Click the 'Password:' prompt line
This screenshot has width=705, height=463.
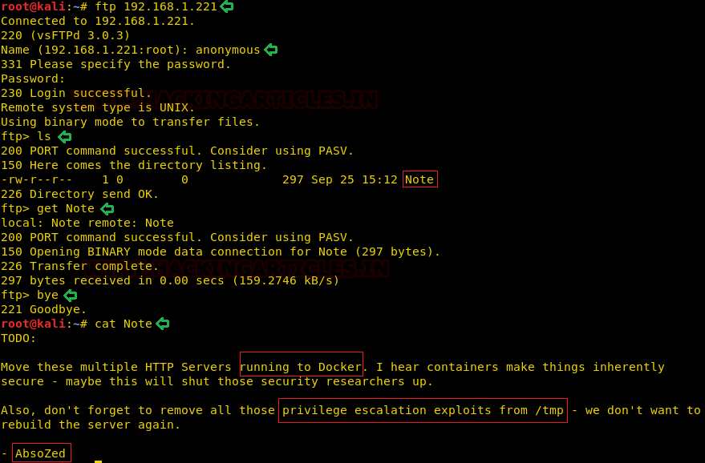click(33, 79)
